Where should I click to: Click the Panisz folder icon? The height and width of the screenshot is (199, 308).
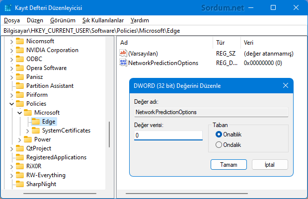click(x=20, y=77)
